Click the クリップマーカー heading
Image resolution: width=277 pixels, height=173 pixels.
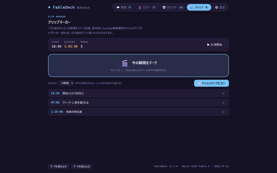(x=59, y=22)
